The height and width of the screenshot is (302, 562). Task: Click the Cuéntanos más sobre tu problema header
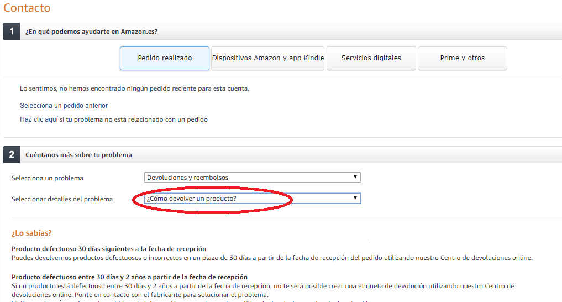(78, 155)
